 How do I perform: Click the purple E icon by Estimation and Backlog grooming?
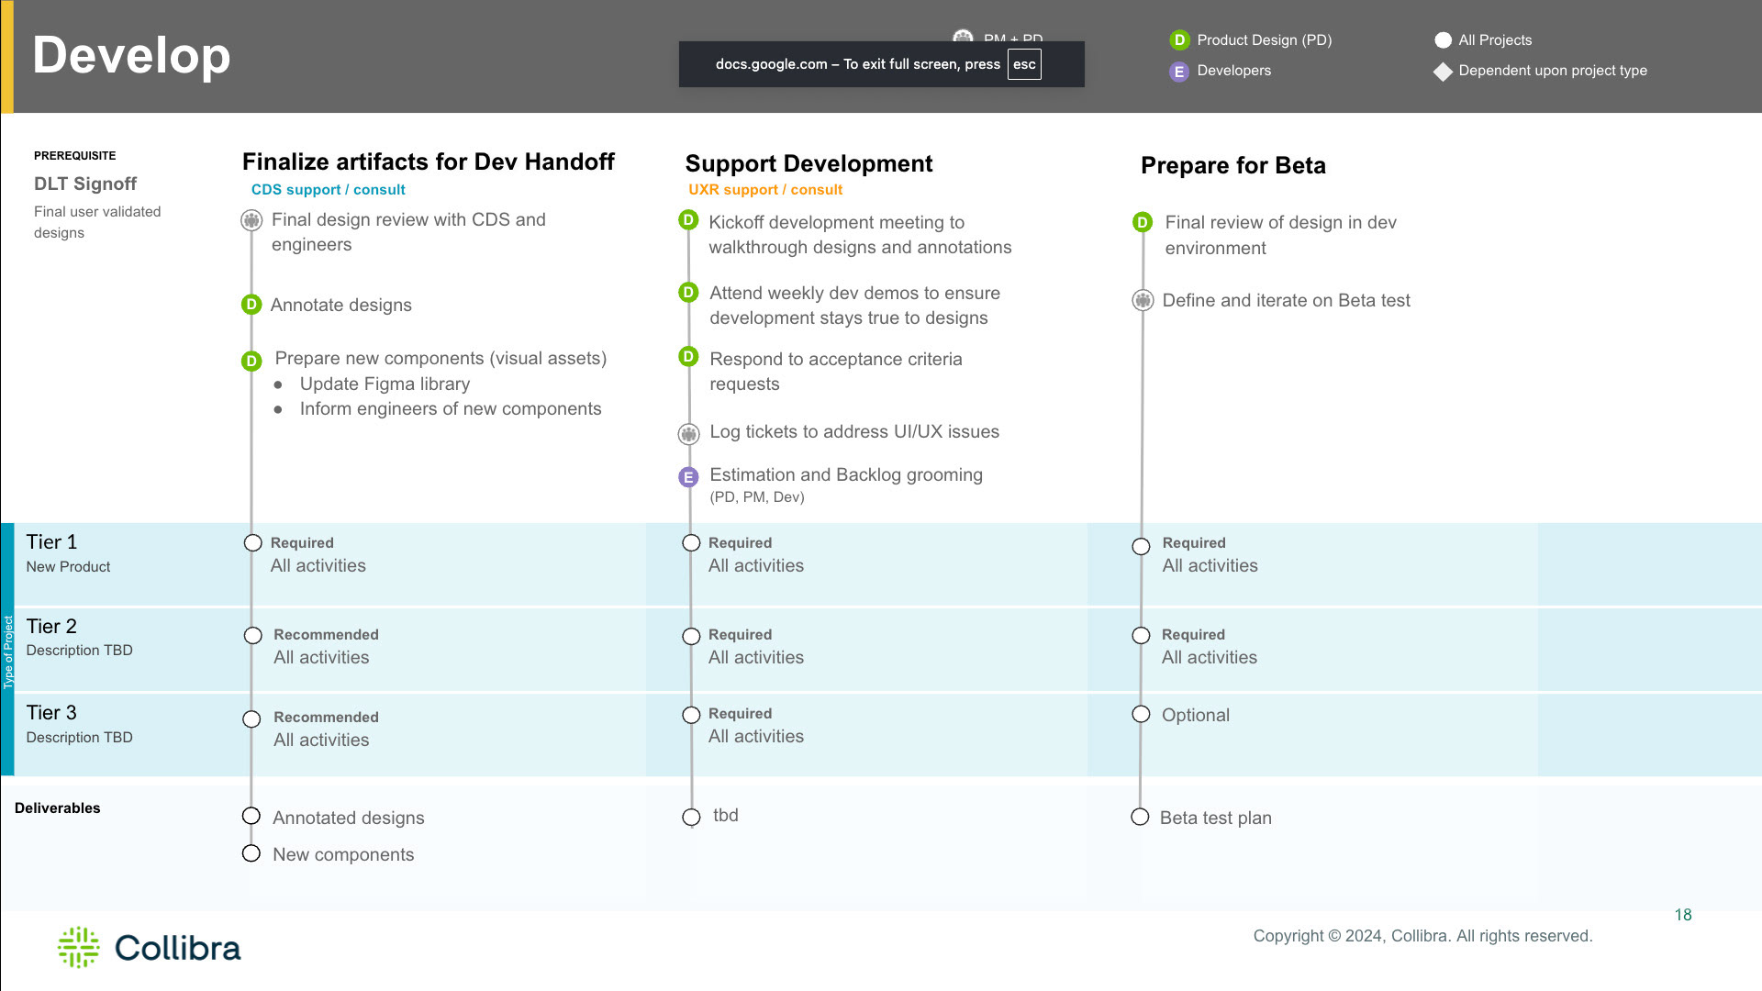tap(688, 477)
